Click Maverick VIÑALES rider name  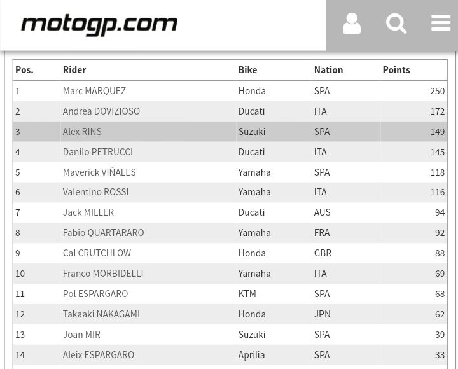[99, 172]
